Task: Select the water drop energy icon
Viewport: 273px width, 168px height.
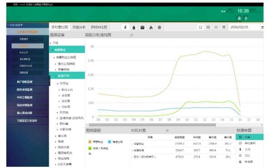Action: pos(134,27)
